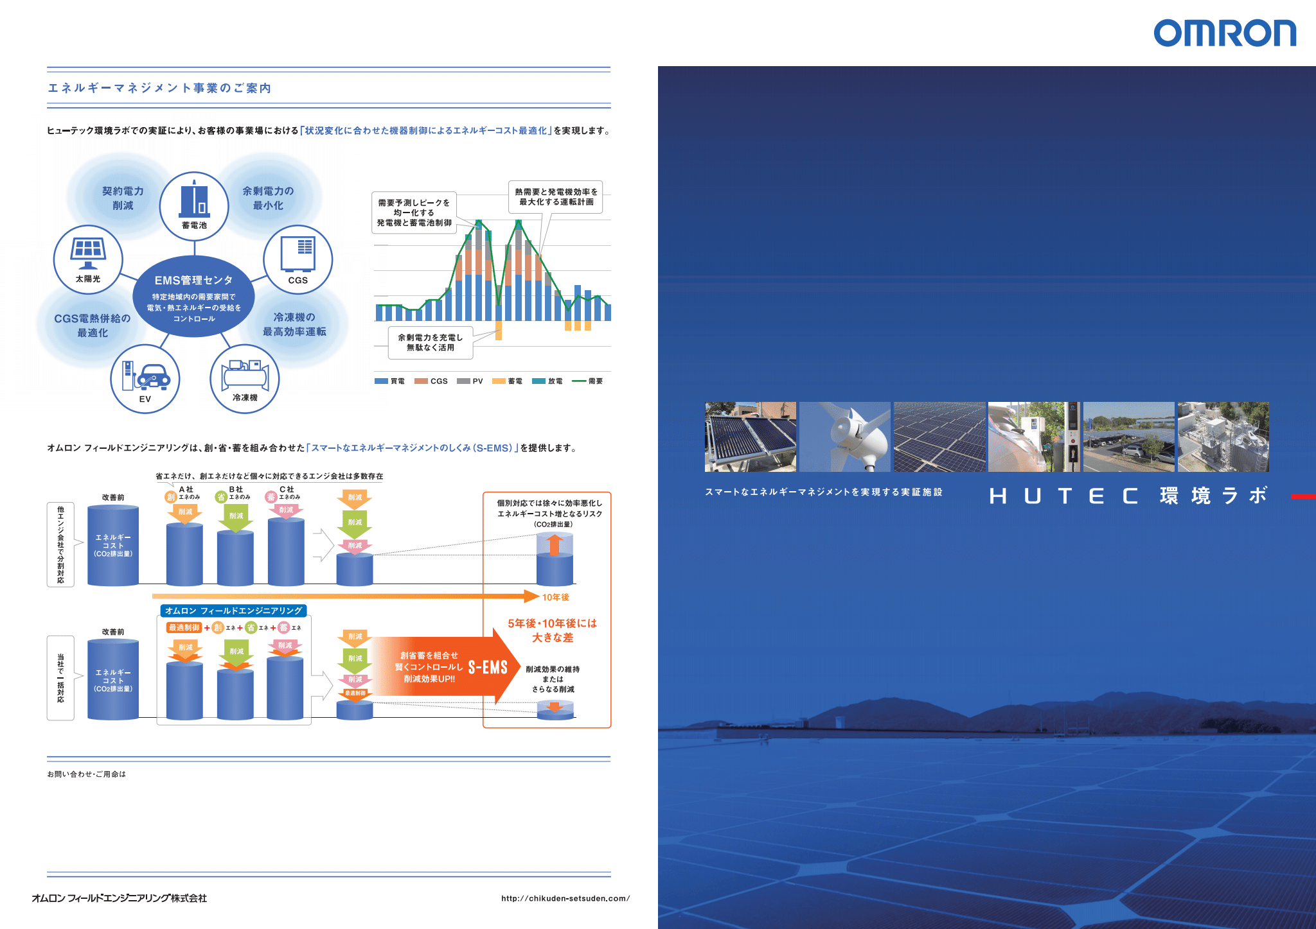1316x929 pixels.
Task: Click text 個別対応では徐々に効率悪化し
Action: pyautogui.click(x=550, y=503)
